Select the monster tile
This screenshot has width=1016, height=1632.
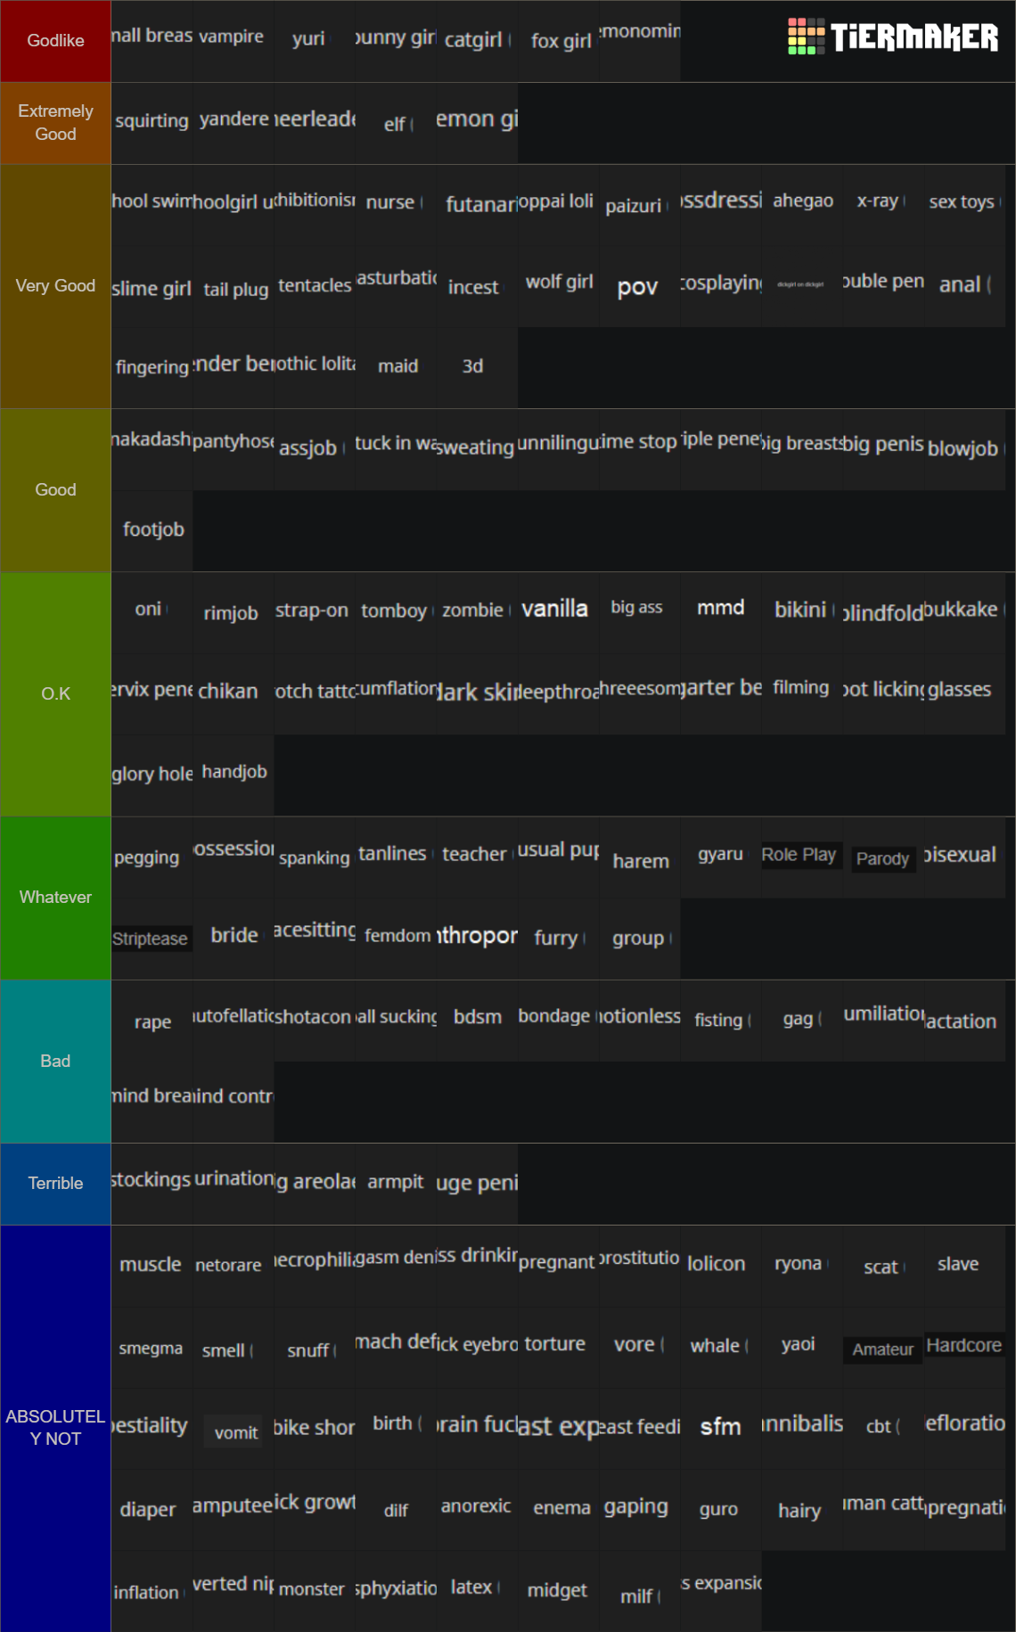pos(314,1591)
